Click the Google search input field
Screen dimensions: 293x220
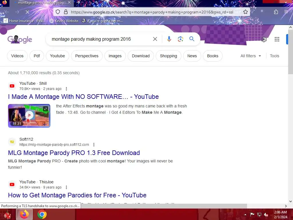click(101, 39)
